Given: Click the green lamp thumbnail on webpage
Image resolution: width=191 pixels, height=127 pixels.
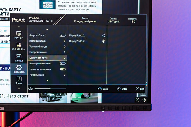Looking at the screenshot, I should coord(84,97).
